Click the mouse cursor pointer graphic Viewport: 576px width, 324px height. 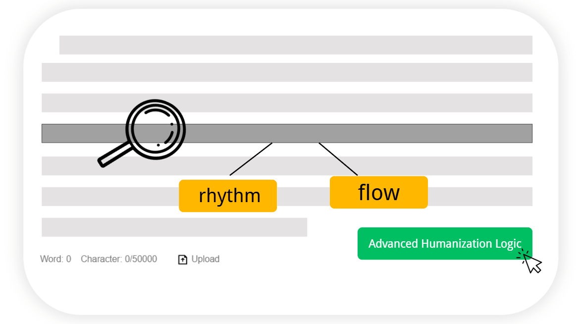click(x=530, y=261)
